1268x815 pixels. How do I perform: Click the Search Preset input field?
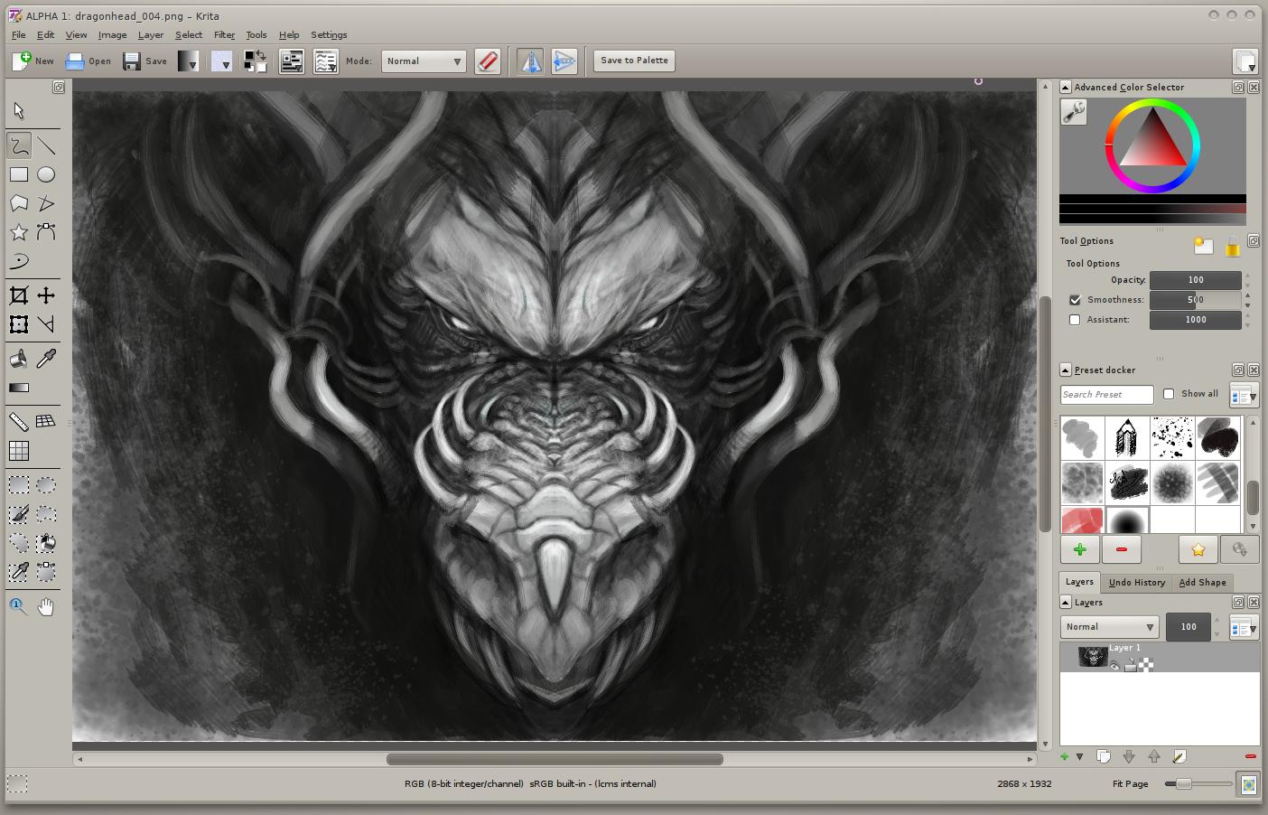pyautogui.click(x=1106, y=395)
